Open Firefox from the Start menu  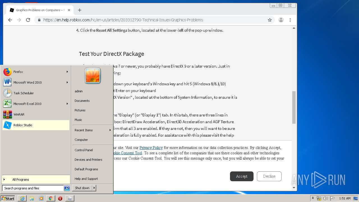pyautogui.click(x=36, y=72)
